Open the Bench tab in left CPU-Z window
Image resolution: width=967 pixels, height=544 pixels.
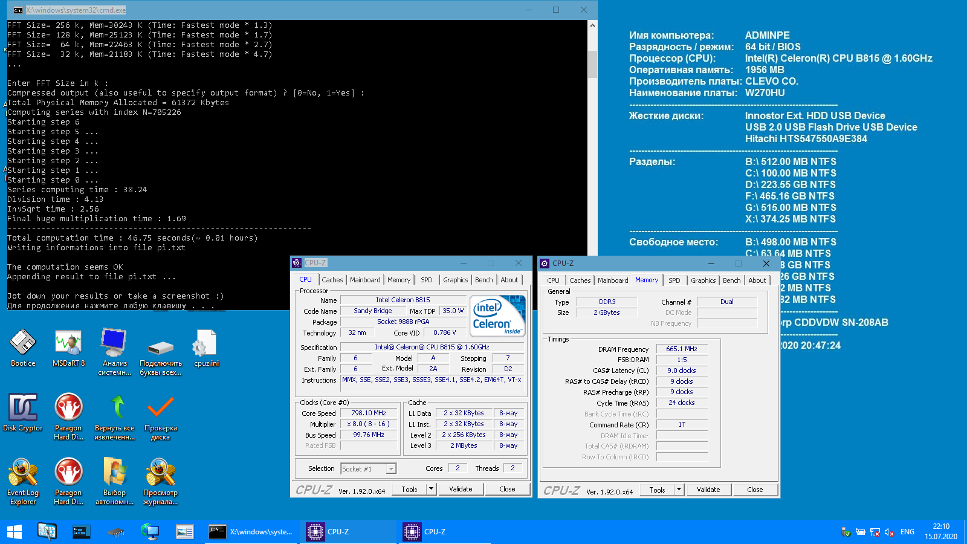pos(484,280)
